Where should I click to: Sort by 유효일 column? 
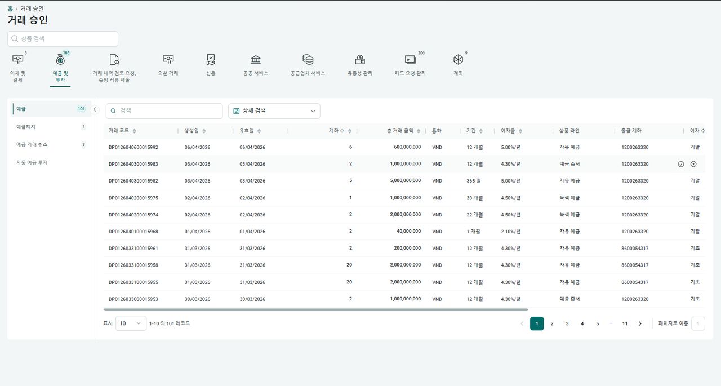coord(259,131)
